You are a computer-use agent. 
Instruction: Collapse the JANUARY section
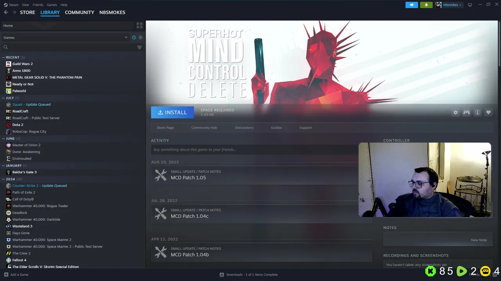pyautogui.click(x=4, y=165)
